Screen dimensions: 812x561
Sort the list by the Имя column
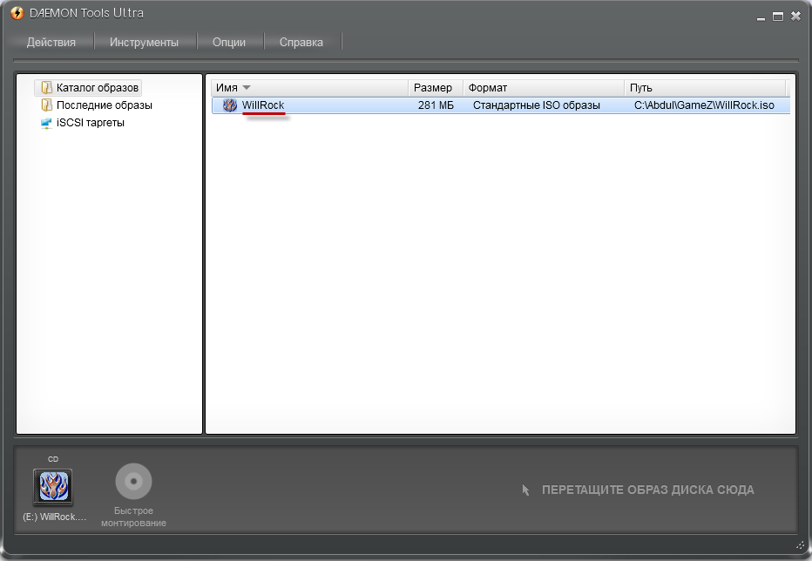(x=309, y=87)
